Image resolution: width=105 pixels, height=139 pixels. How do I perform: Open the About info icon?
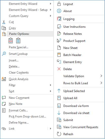59,11
